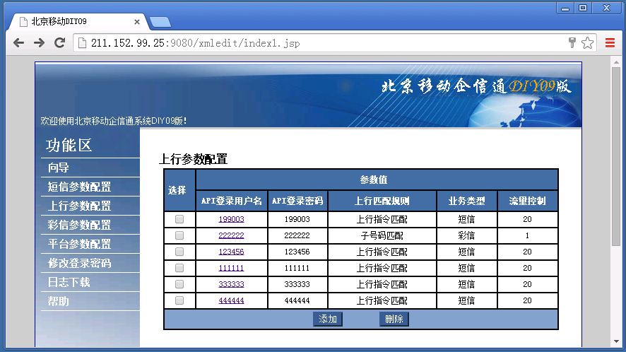626x352 pixels.
Task: Go forward to the next page
Action: tap(39, 42)
